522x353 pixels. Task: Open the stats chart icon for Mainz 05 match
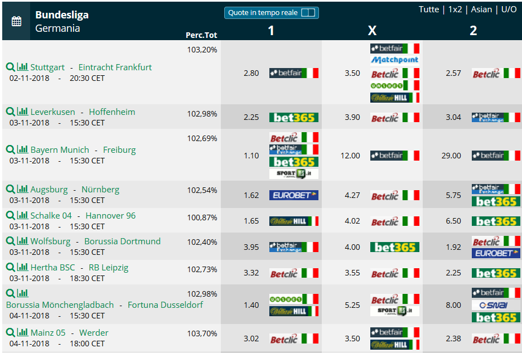pyautogui.click(x=23, y=332)
